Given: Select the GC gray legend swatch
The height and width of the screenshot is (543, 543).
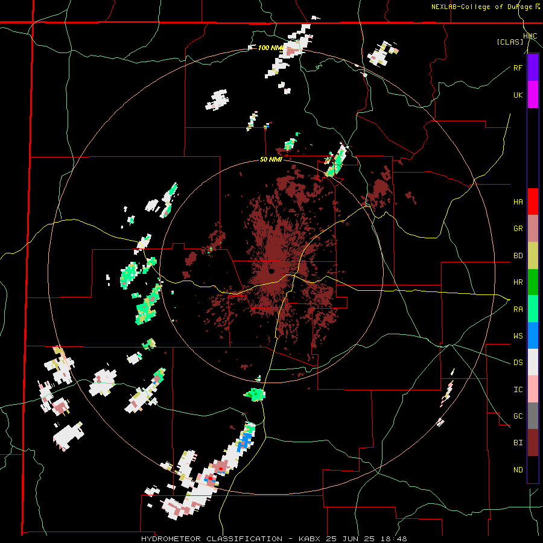Looking at the screenshot, I should pyautogui.click(x=533, y=416).
